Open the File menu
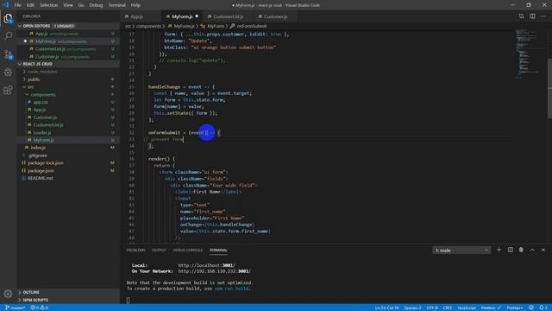 [17, 5]
